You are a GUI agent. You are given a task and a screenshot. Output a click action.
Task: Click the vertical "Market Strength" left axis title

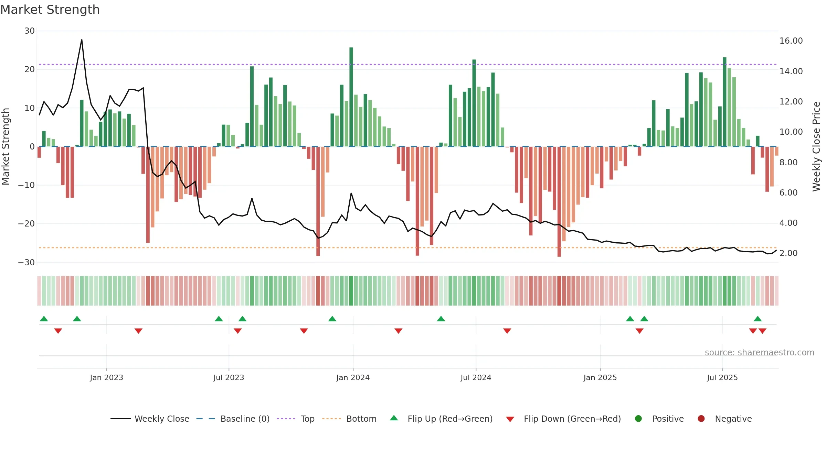point(6,146)
